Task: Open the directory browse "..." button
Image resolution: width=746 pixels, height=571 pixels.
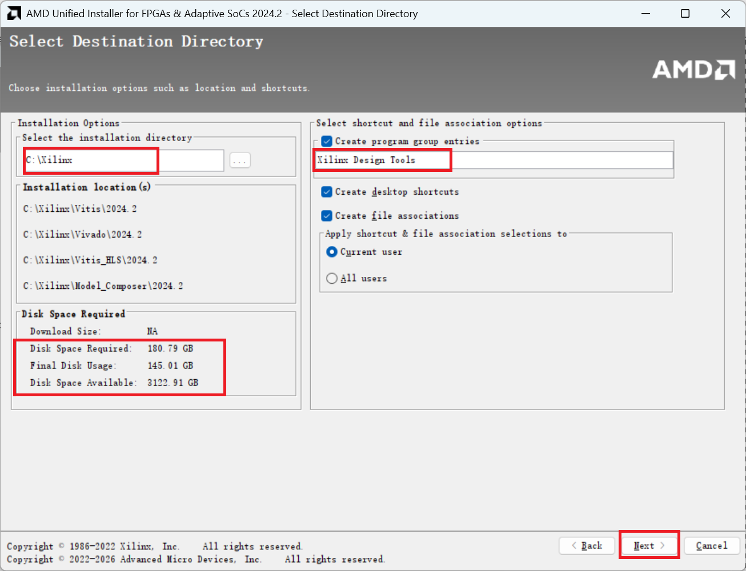Action: point(240,161)
